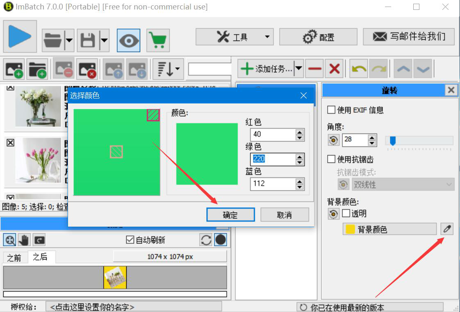Undo with the curved left arrow
This screenshot has height=312, width=460.
coord(359,69)
